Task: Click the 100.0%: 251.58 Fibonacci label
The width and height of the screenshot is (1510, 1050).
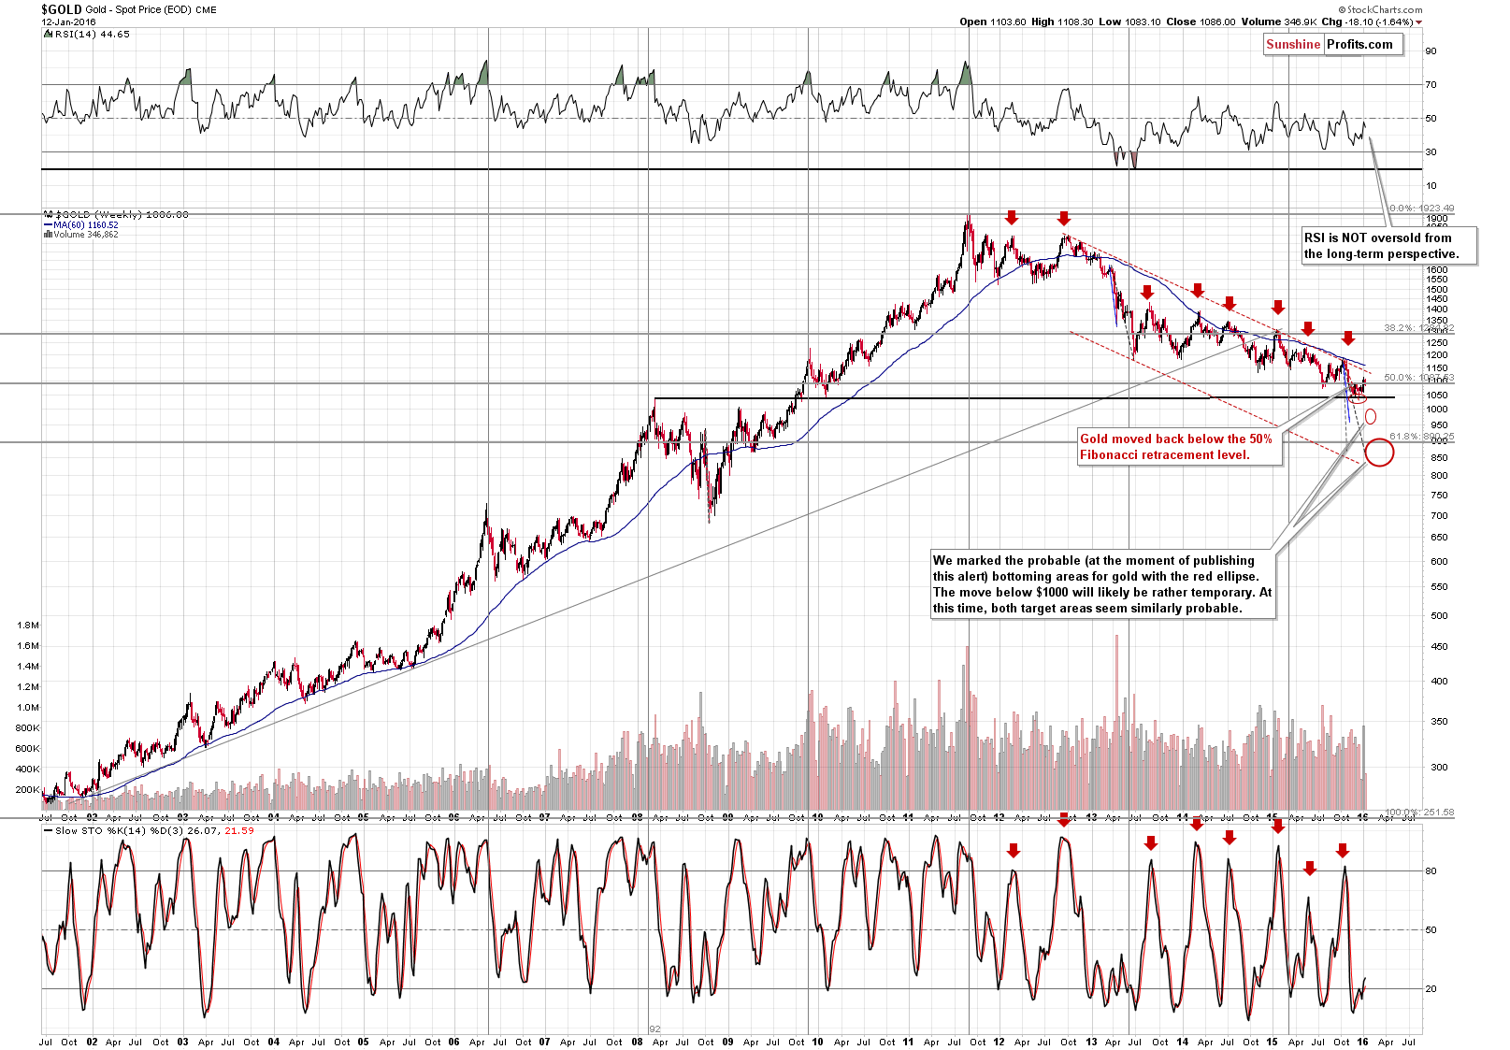Action: pos(1419,812)
